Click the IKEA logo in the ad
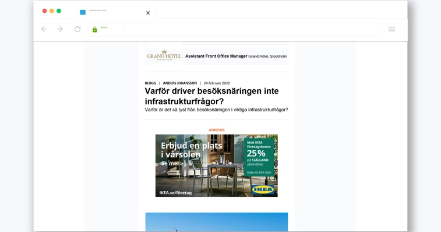This screenshot has height=232, width=441. [263, 189]
